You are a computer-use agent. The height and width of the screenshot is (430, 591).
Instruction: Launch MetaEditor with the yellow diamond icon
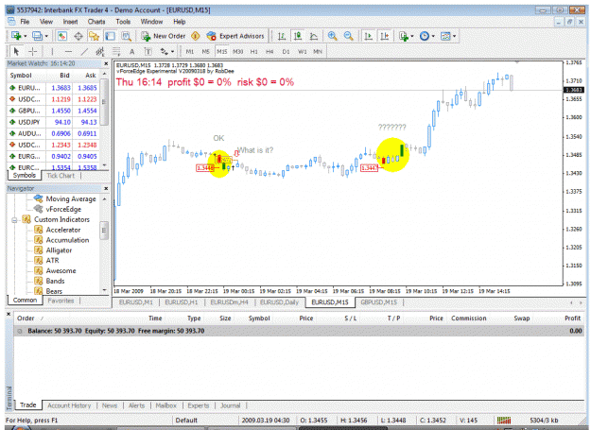(195, 36)
